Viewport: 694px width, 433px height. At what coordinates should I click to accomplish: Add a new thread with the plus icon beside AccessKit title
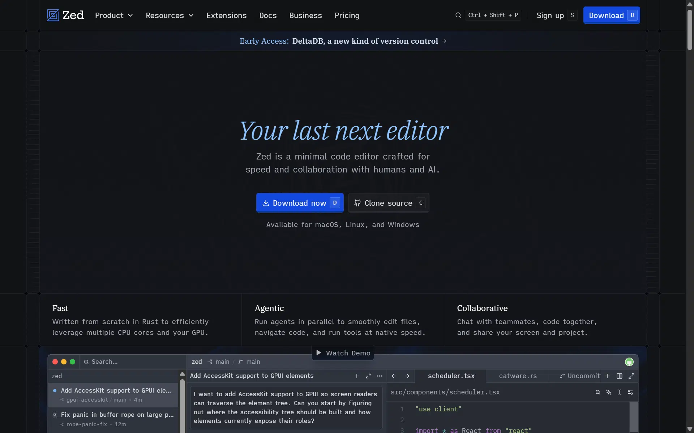coord(357,376)
